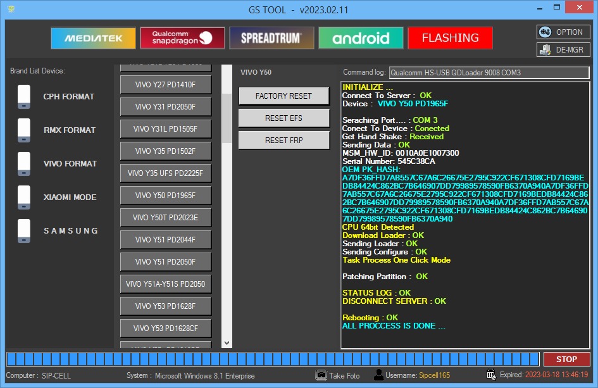Click the MSM_HW_ID log line
The height and width of the screenshot is (388, 598).
click(401, 153)
